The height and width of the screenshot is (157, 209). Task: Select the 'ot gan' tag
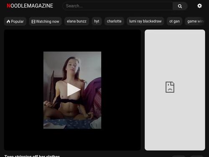(174, 21)
